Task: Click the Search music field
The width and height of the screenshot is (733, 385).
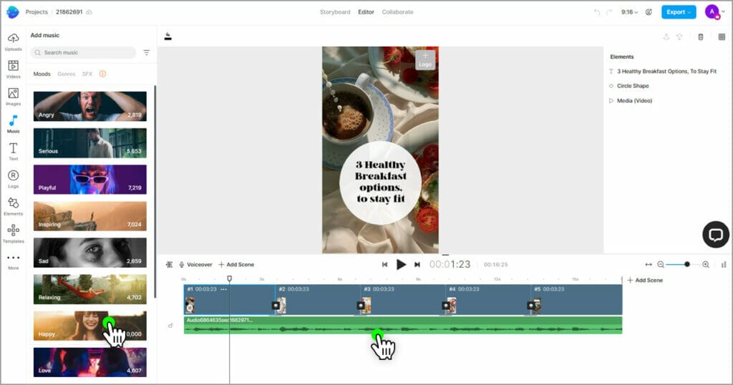Action: [83, 52]
